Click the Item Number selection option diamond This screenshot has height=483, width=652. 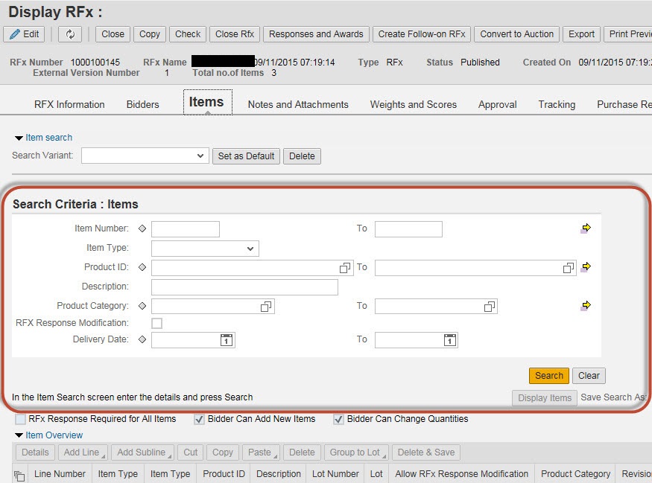(x=142, y=228)
